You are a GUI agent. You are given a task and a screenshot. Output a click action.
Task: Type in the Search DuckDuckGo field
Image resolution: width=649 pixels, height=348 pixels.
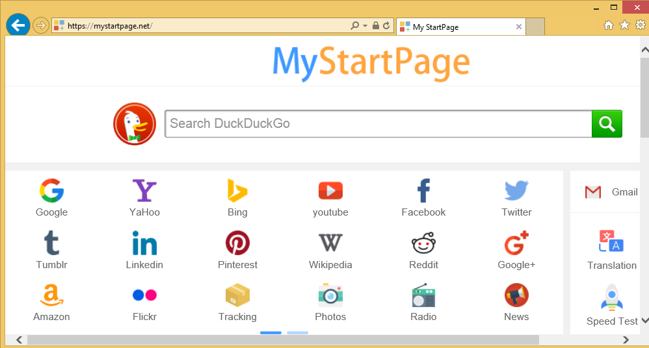(x=377, y=123)
